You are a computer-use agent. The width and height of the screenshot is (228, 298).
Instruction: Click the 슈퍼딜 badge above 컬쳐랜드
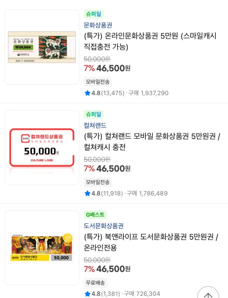[93, 115]
